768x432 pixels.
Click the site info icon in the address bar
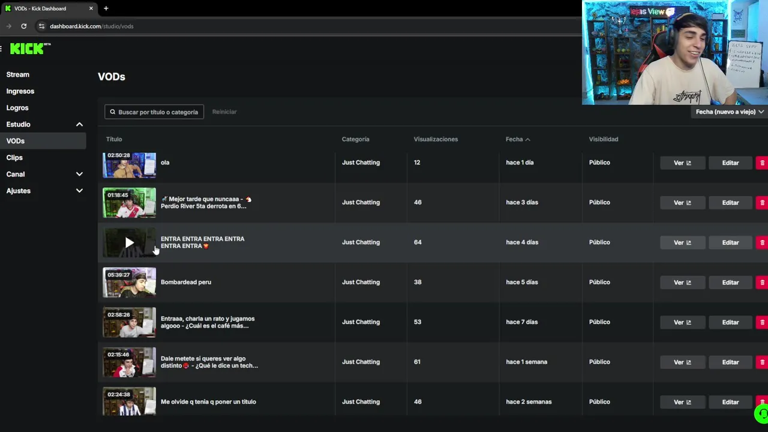coord(41,26)
